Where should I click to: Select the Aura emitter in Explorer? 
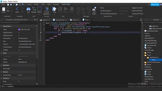point(154,60)
